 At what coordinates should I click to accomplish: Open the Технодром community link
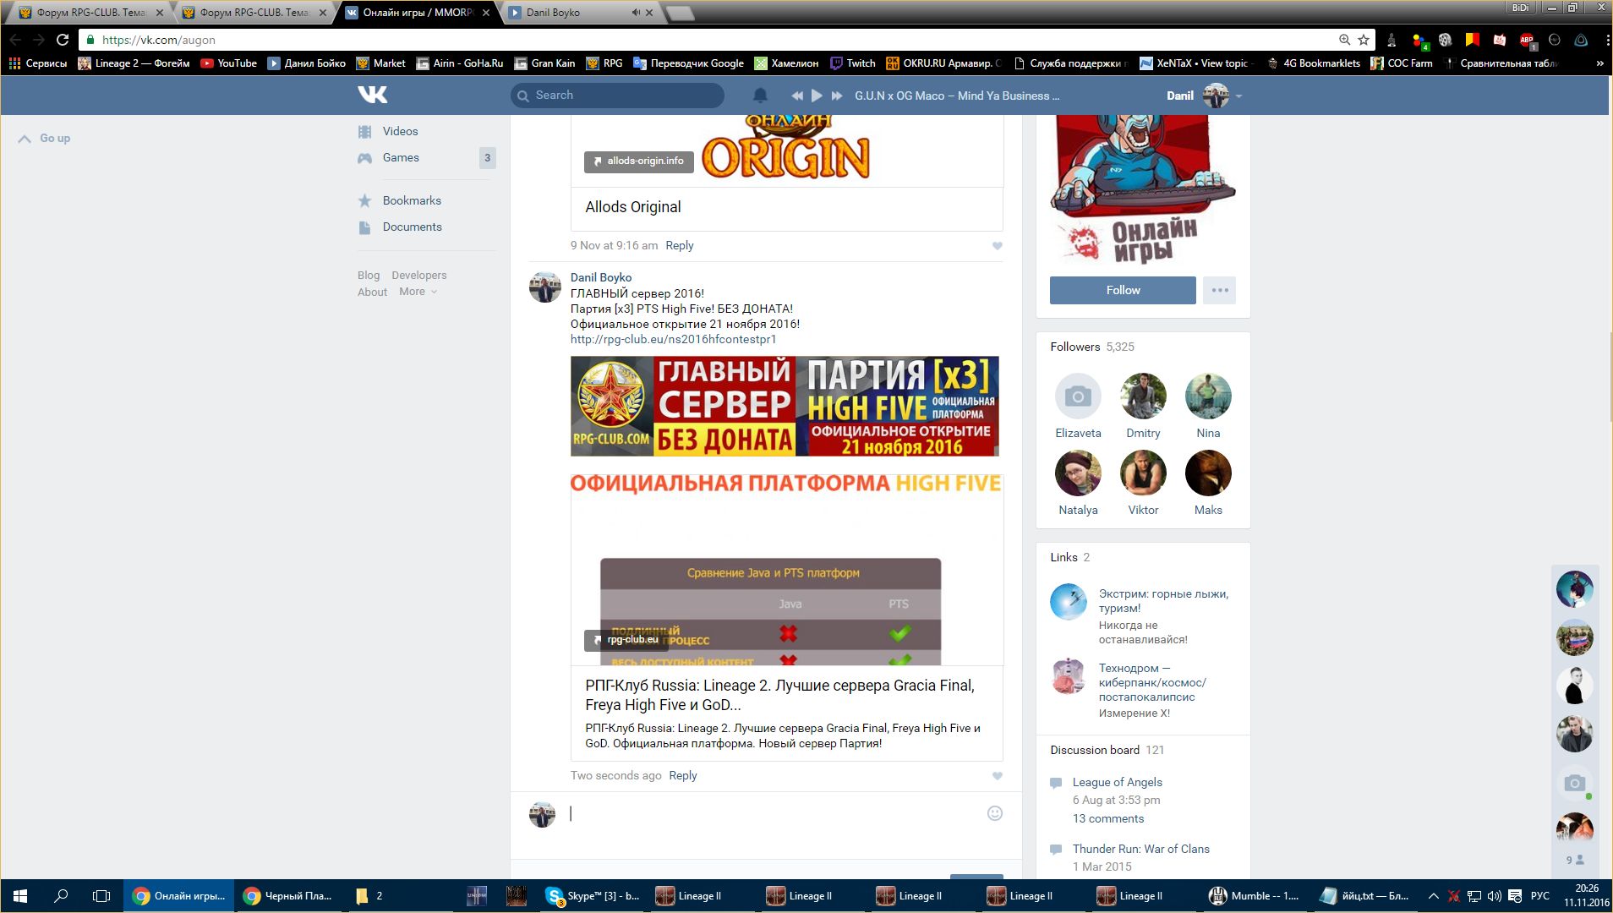tap(1152, 682)
